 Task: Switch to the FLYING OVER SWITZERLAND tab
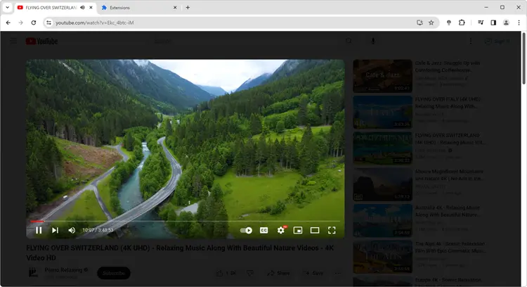pos(51,8)
